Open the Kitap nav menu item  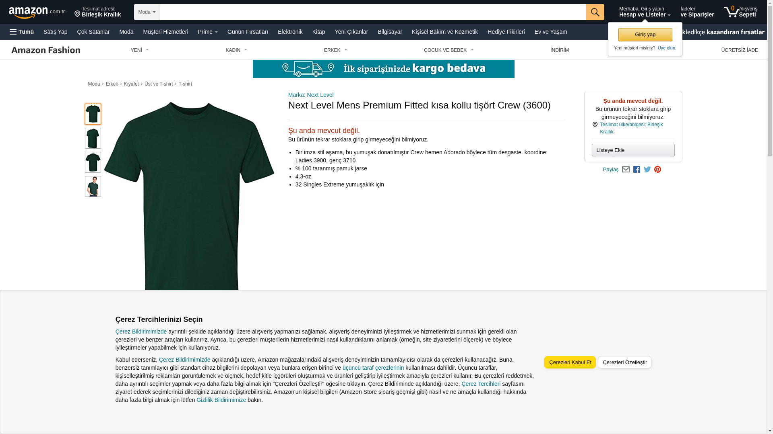pos(318,32)
